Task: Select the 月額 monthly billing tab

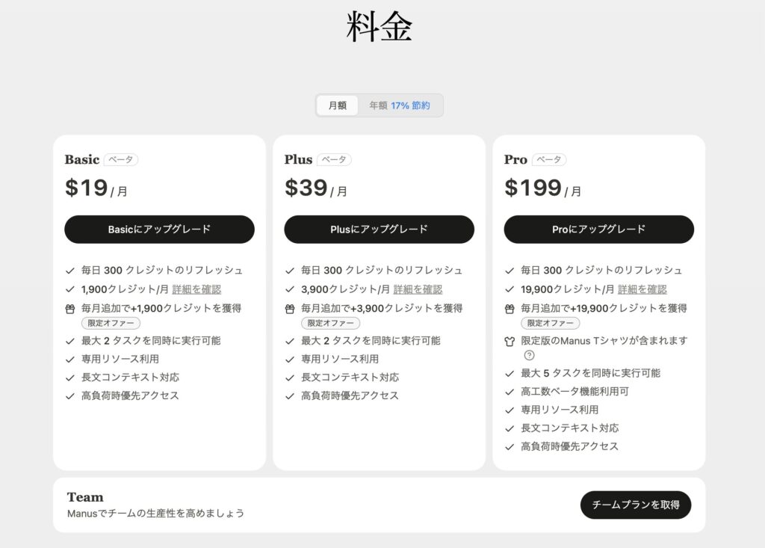Action: (x=337, y=105)
